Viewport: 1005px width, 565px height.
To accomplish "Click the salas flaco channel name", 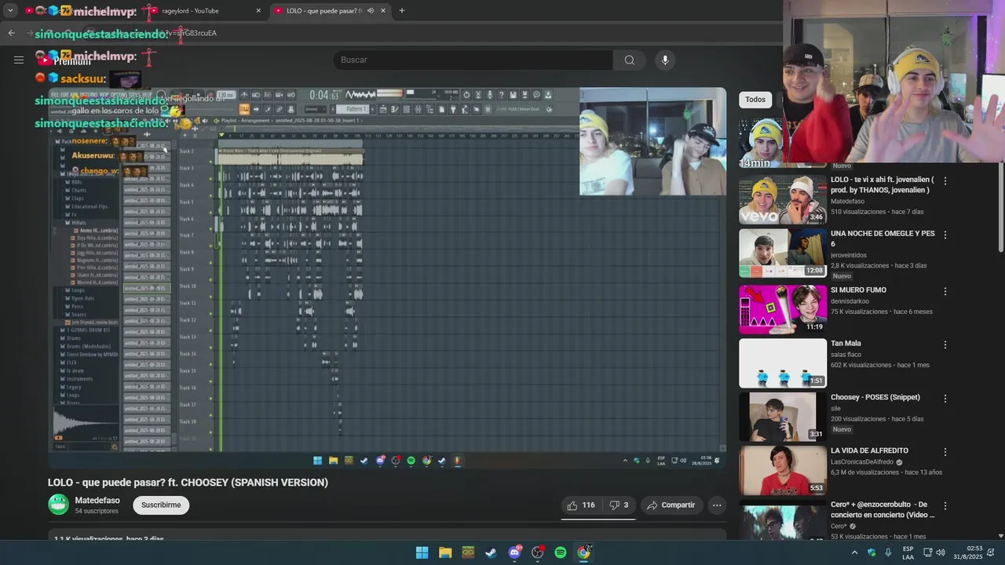I will coord(846,355).
